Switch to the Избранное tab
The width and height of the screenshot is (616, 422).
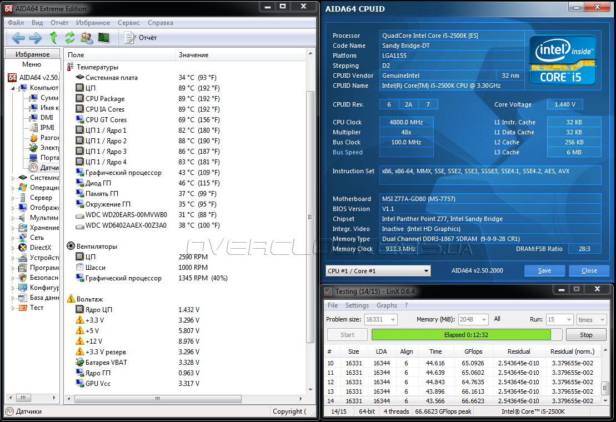click(x=32, y=54)
